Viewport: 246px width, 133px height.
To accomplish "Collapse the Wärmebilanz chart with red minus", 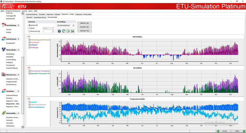I will 28,37.
